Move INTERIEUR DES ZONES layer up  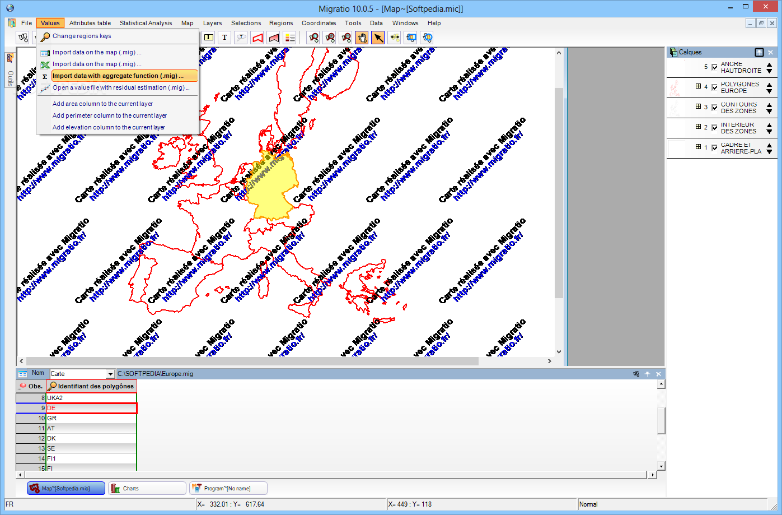click(770, 125)
